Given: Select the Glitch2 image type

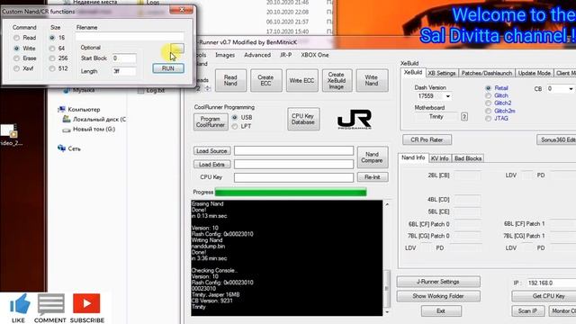Looking at the screenshot, I should 488,103.
